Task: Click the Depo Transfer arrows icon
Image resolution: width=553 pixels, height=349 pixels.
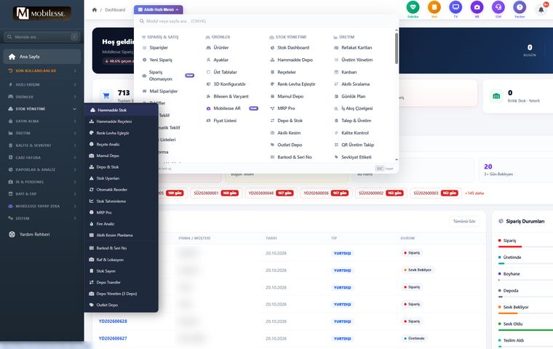Action: (92, 282)
